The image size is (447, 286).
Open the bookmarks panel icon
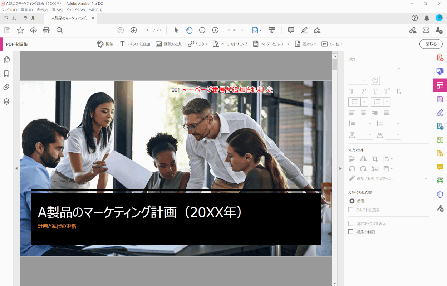coord(6,74)
